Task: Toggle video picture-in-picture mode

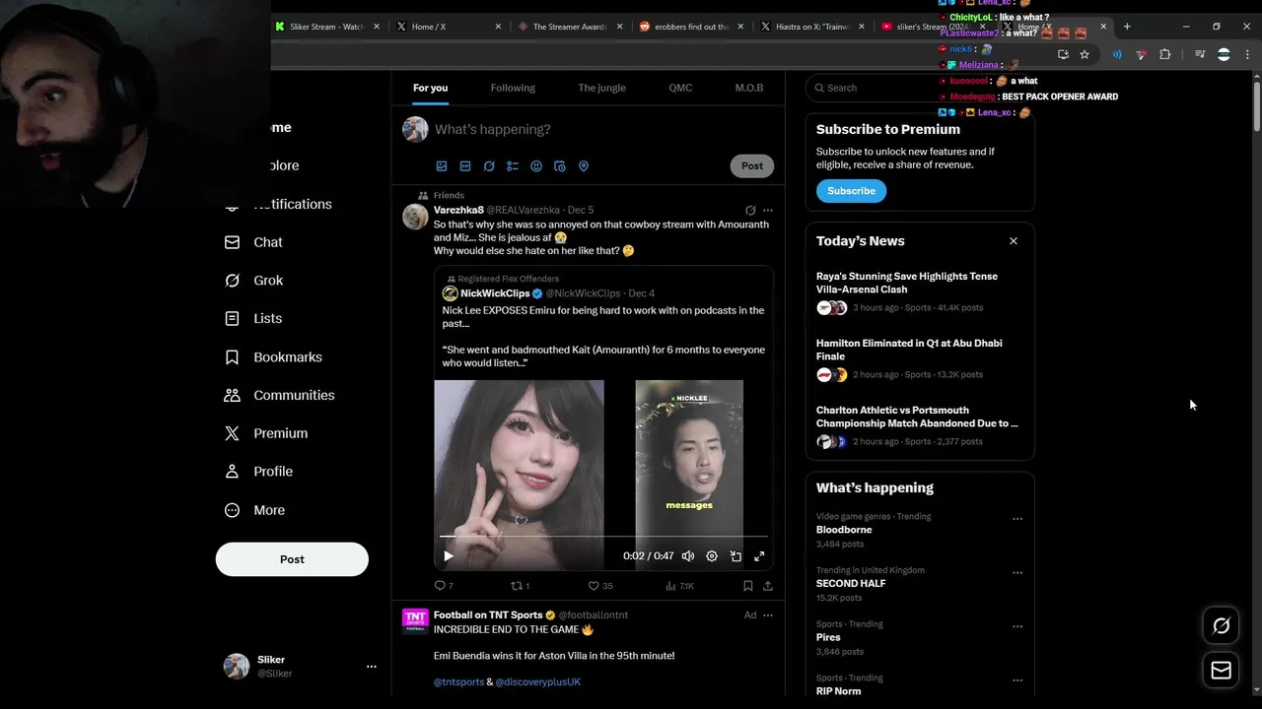Action: [736, 556]
